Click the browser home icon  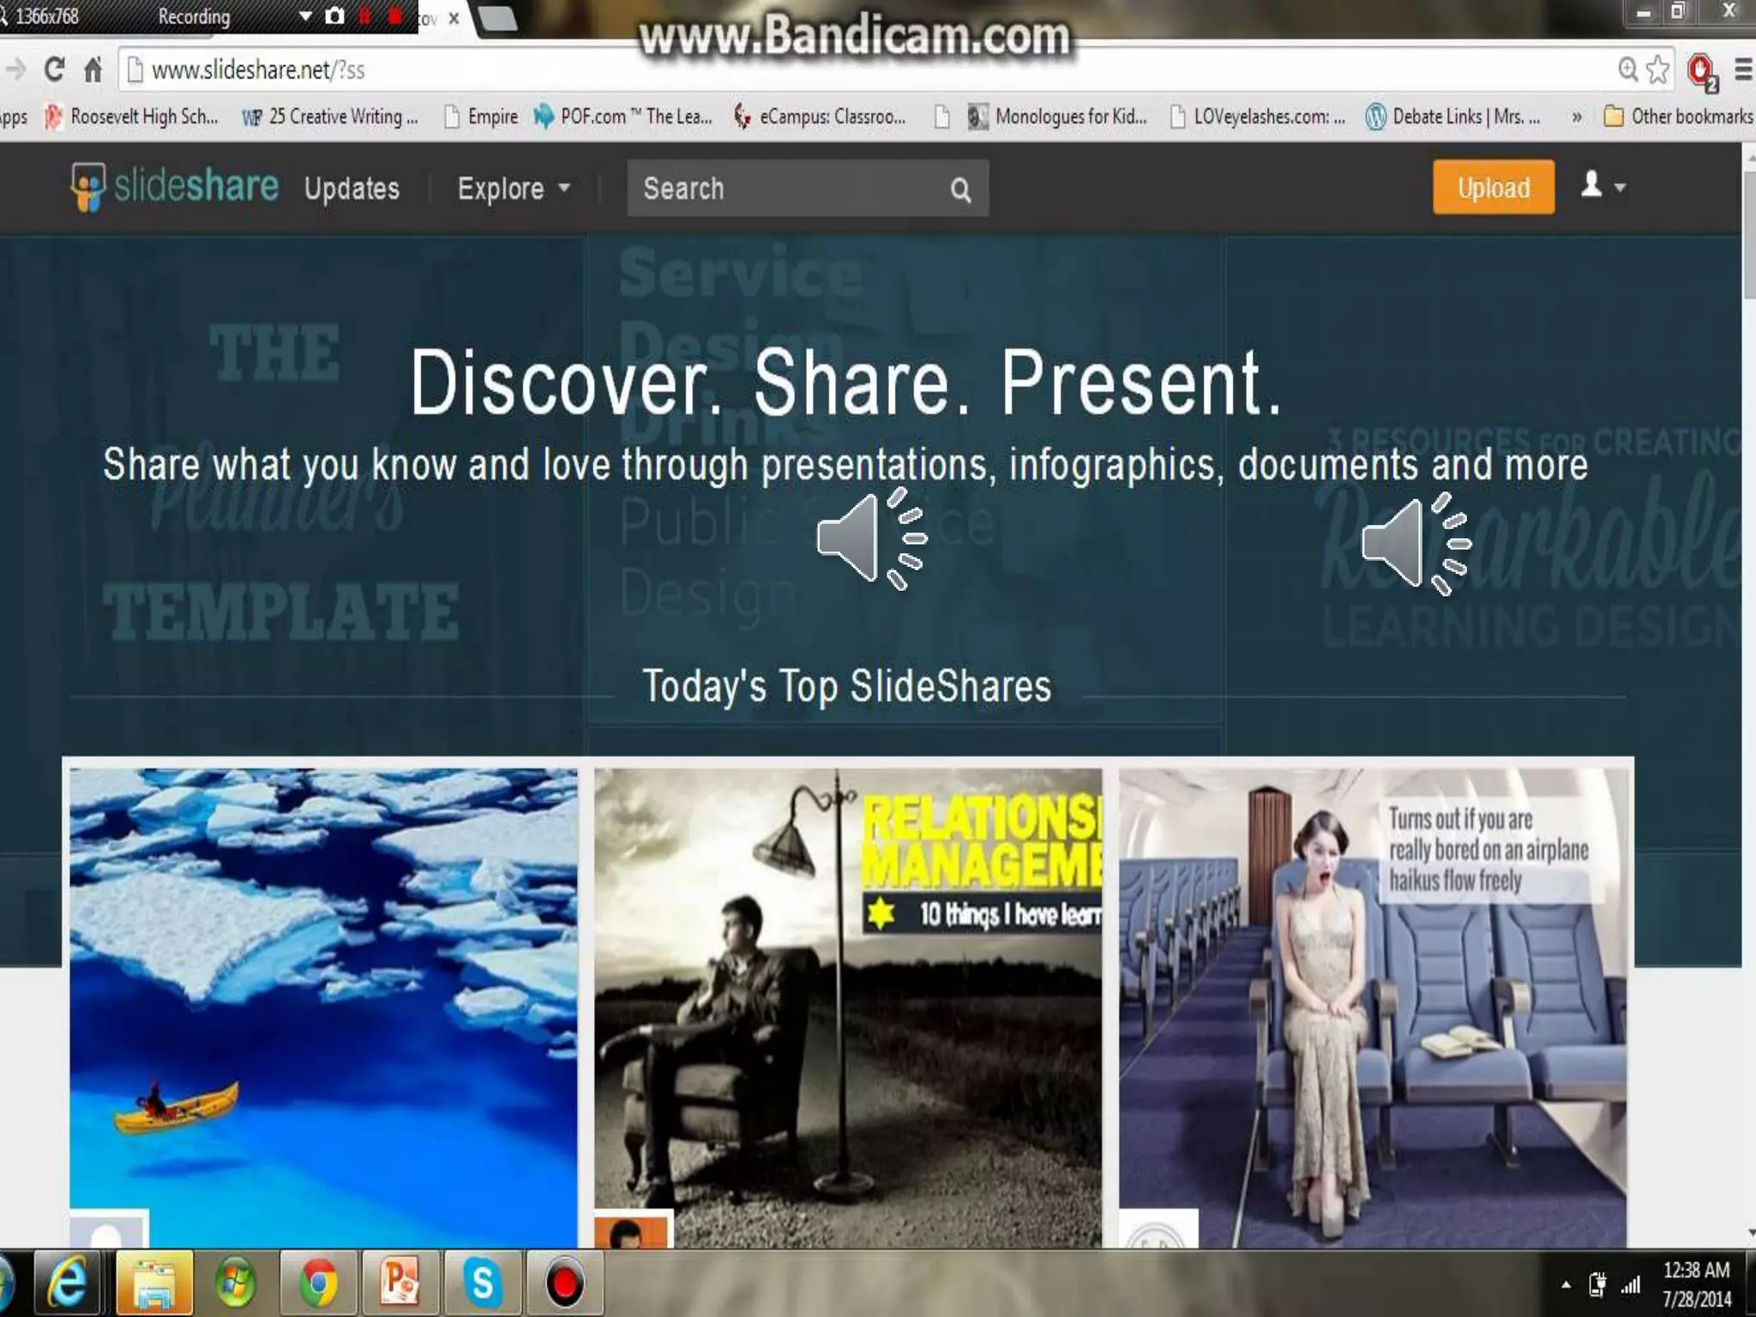[x=93, y=69]
